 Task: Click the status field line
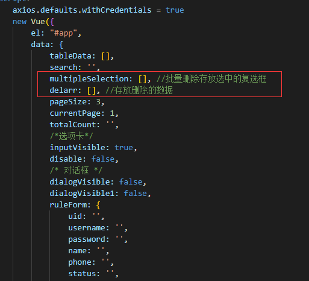click(x=93, y=274)
